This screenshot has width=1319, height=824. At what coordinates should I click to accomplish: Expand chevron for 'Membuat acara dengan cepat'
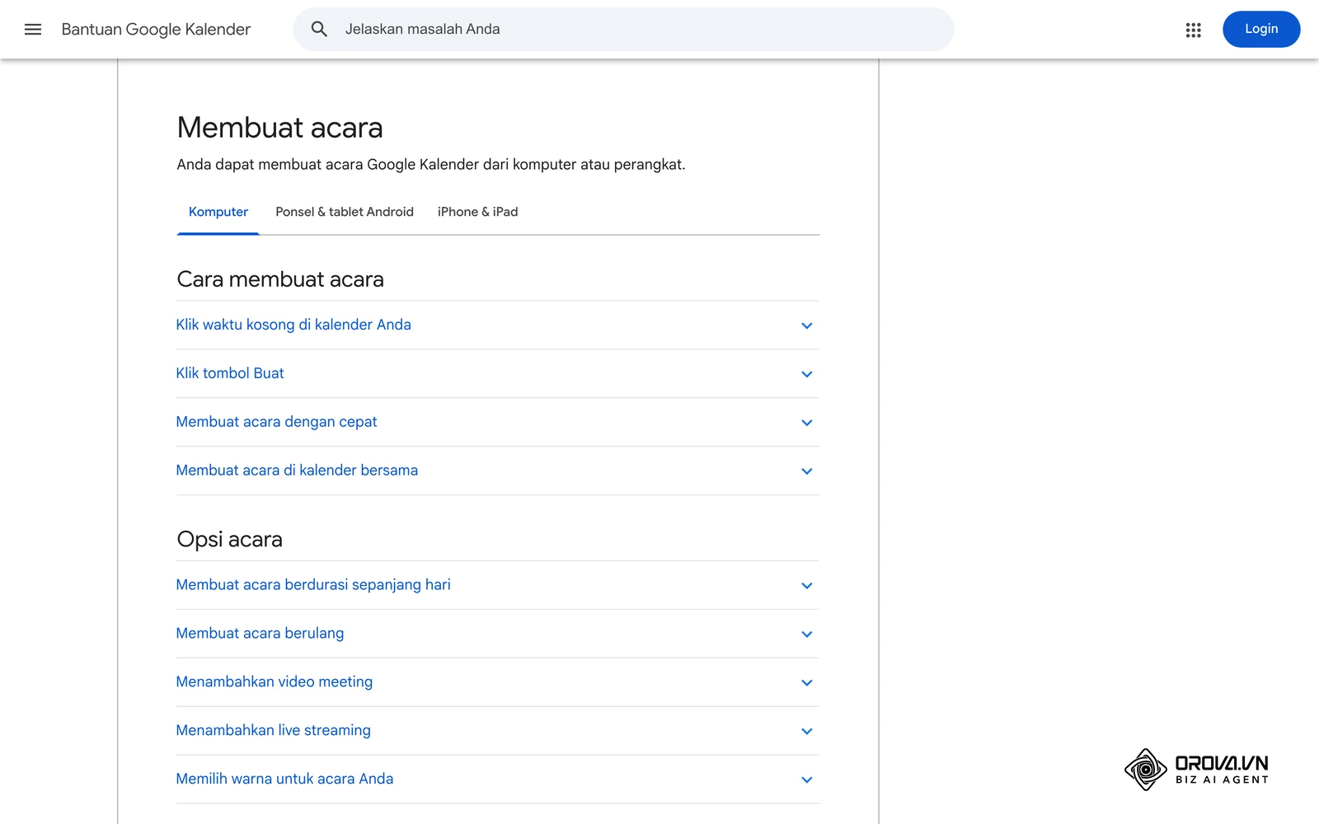807,424
